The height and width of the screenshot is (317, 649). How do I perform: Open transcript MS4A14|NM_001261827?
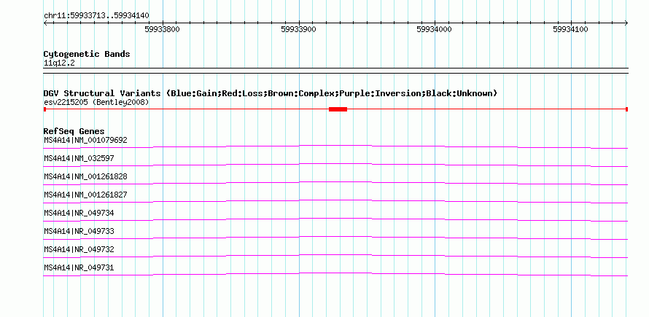[x=85, y=195]
